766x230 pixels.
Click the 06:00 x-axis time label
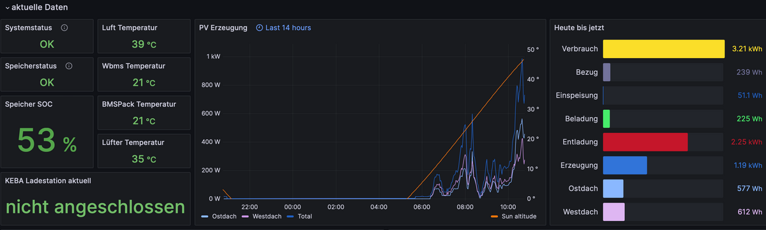coord(422,207)
